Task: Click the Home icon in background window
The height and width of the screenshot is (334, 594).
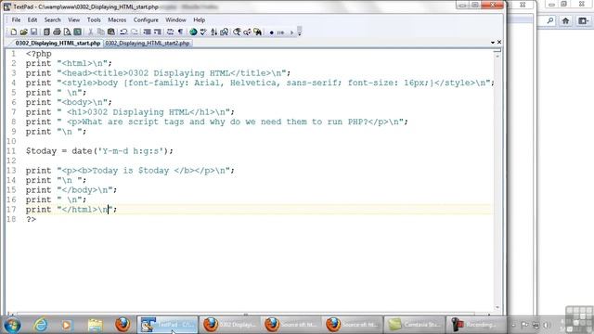Action: point(565,21)
